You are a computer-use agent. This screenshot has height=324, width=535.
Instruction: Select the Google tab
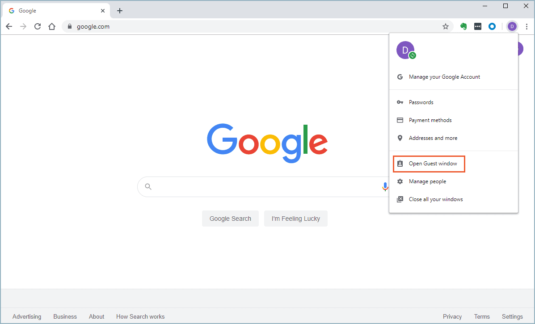click(x=56, y=11)
